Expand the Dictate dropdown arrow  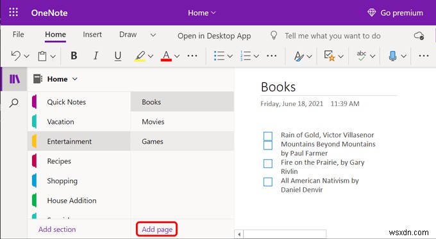pos(404,56)
